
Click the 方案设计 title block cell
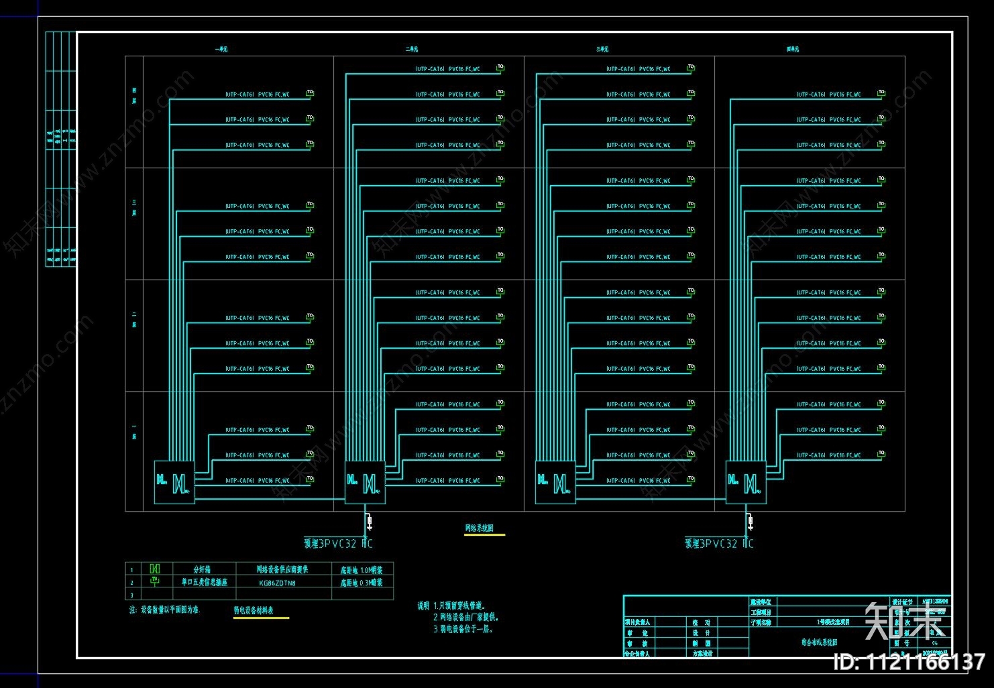click(702, 653)
